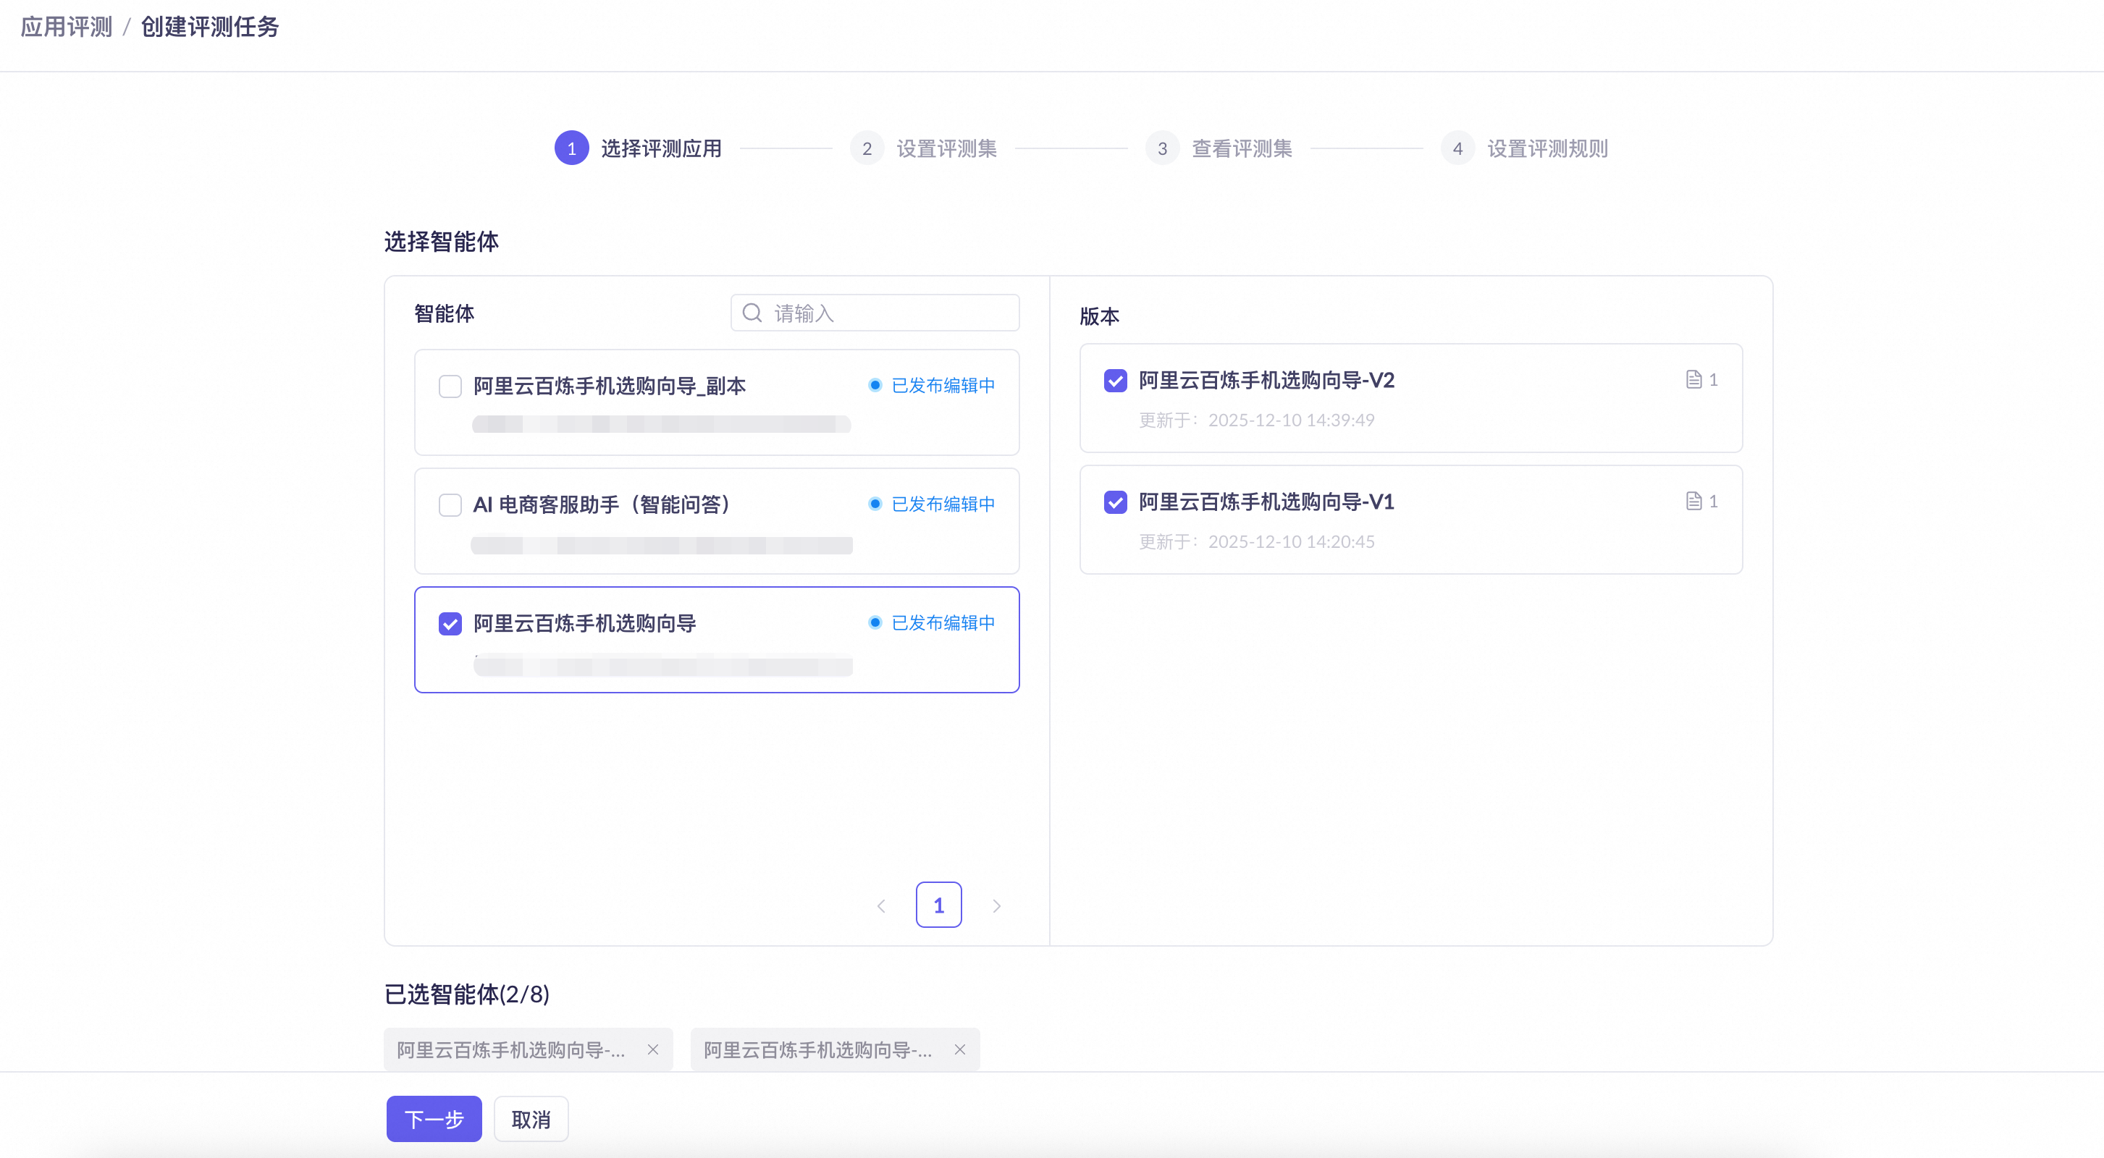Uncheck the 阿里云百炼手机选购向导-V2 version checkbox
The image size is (2104, 1158).
[x=1115, y=381]
